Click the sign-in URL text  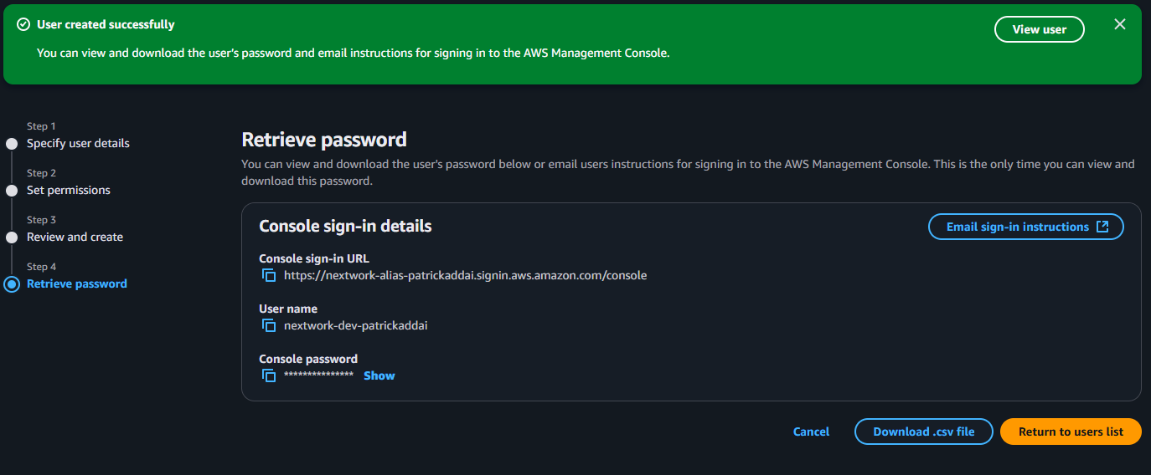pos(465,275)
